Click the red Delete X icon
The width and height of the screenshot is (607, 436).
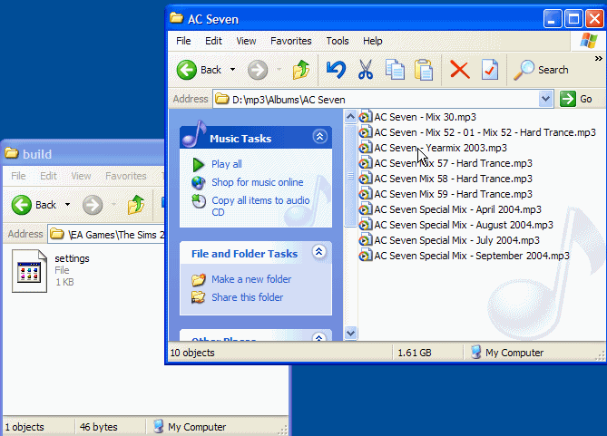pos(460,70)
